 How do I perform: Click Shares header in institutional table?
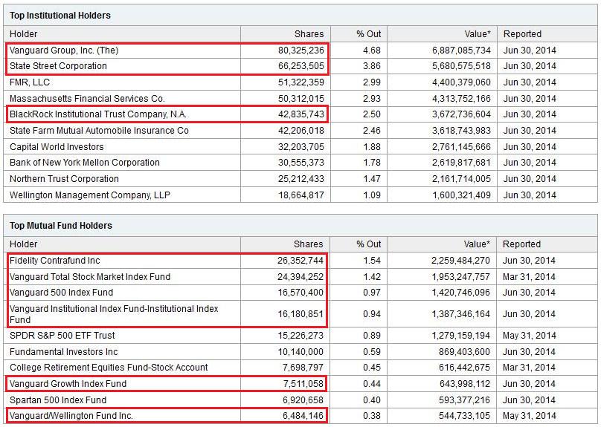tap(309, 34)
